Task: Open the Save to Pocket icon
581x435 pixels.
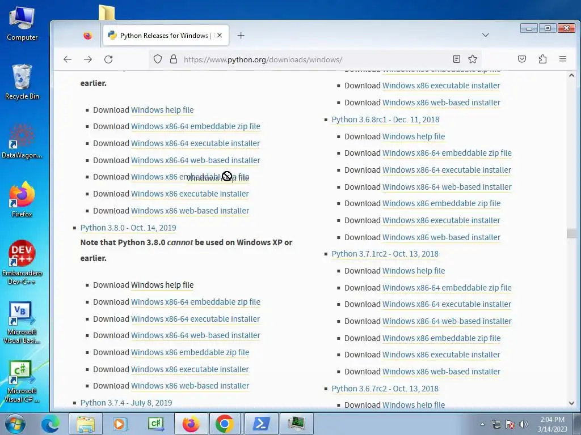Action: pos(522,59)
